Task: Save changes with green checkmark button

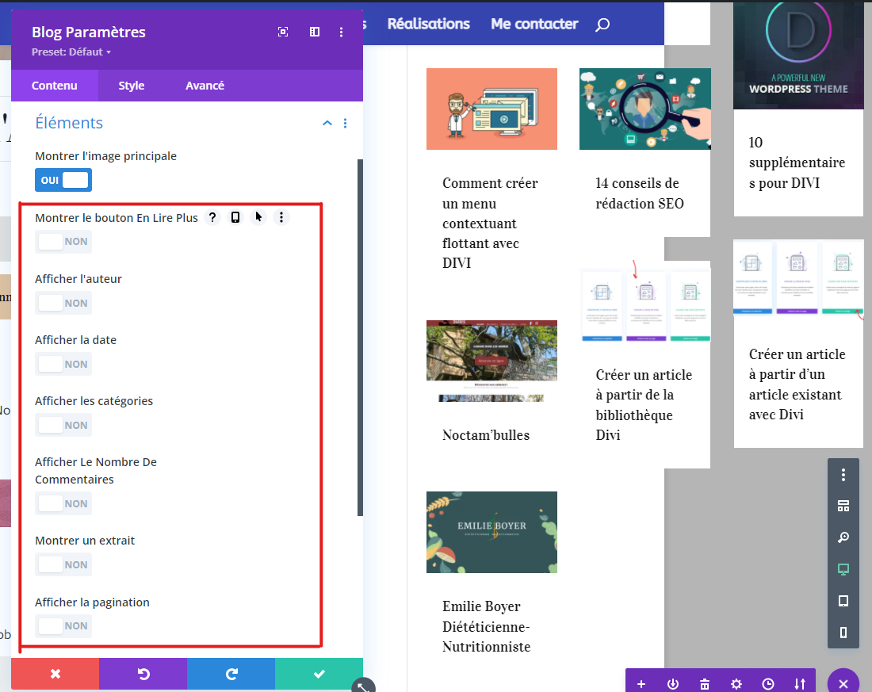Action: coord(319,674)
